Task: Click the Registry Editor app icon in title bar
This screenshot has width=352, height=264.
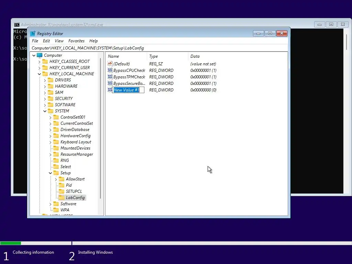Action: pyautogui.click(x=33, y=33)
